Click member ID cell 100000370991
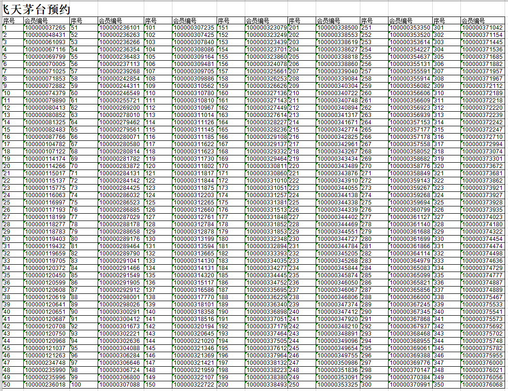508x391 pixels. point(410,384)
